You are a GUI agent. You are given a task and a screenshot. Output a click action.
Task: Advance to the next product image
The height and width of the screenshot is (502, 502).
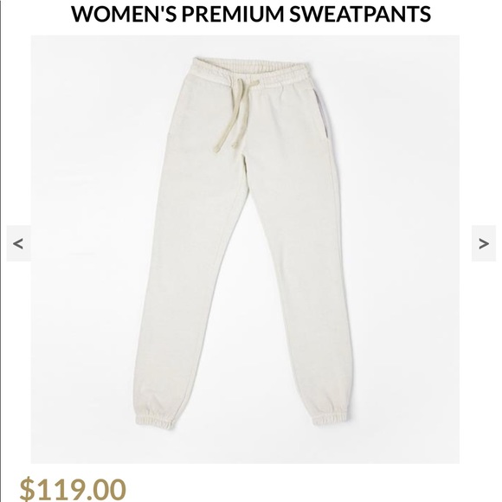coord(484,243)
